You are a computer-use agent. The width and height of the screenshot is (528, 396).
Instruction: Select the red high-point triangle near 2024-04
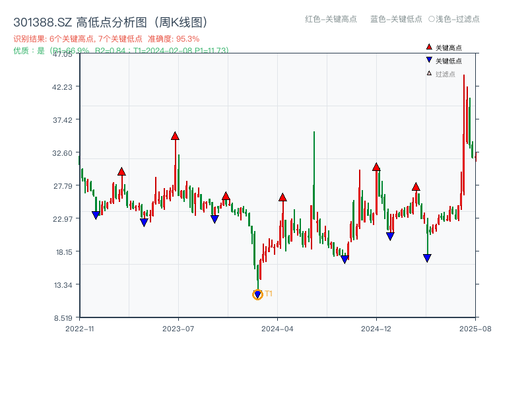coord(284,196)
